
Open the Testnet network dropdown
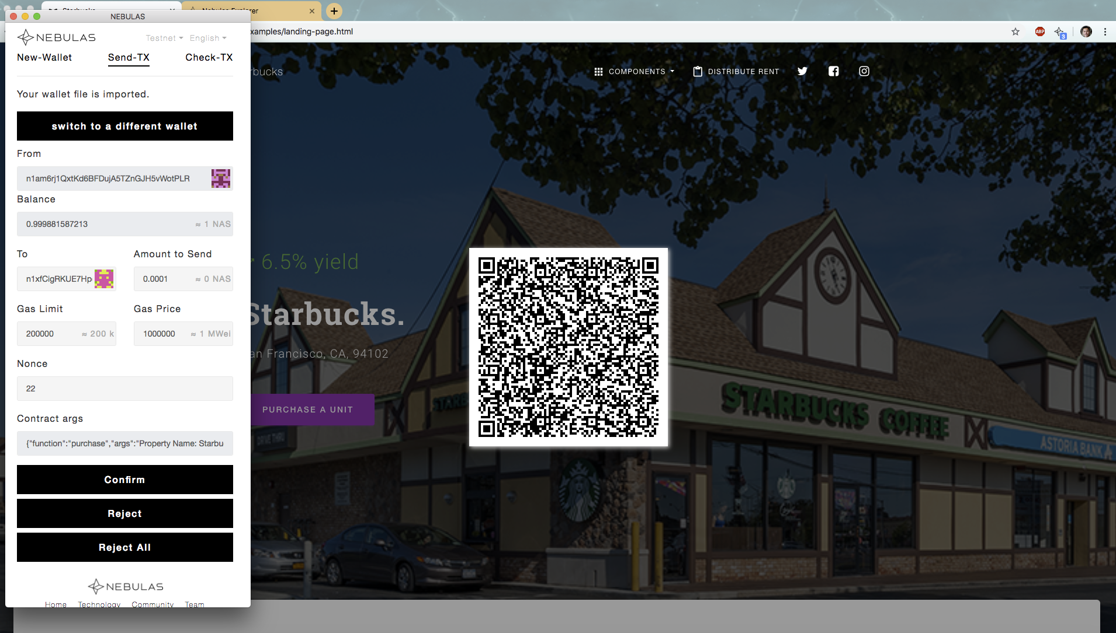[x=164, y=38]
